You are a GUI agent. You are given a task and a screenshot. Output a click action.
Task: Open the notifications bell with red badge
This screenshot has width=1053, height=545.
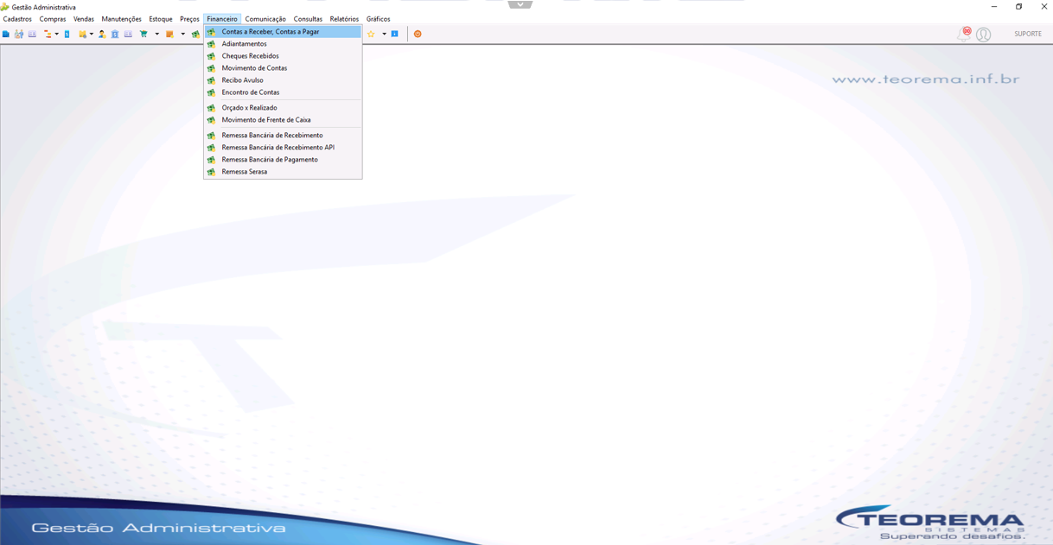(965, 34)
